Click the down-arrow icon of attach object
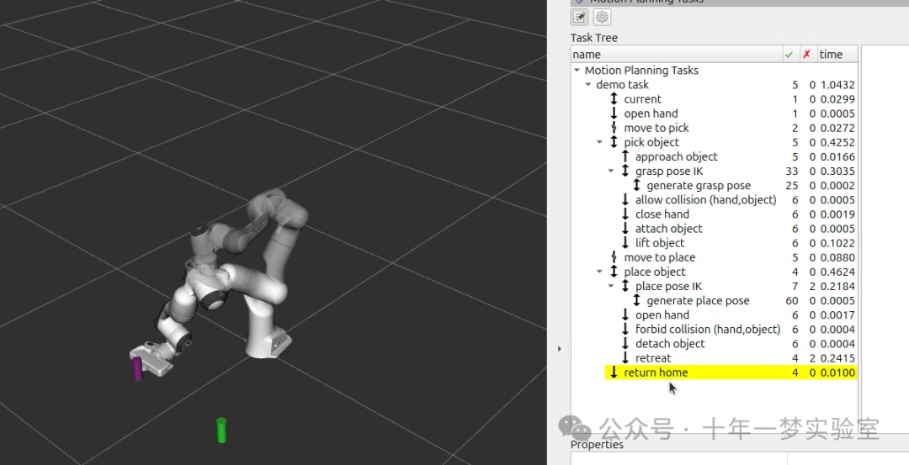The height and width of the screenshot is (465, 909). 625,229
